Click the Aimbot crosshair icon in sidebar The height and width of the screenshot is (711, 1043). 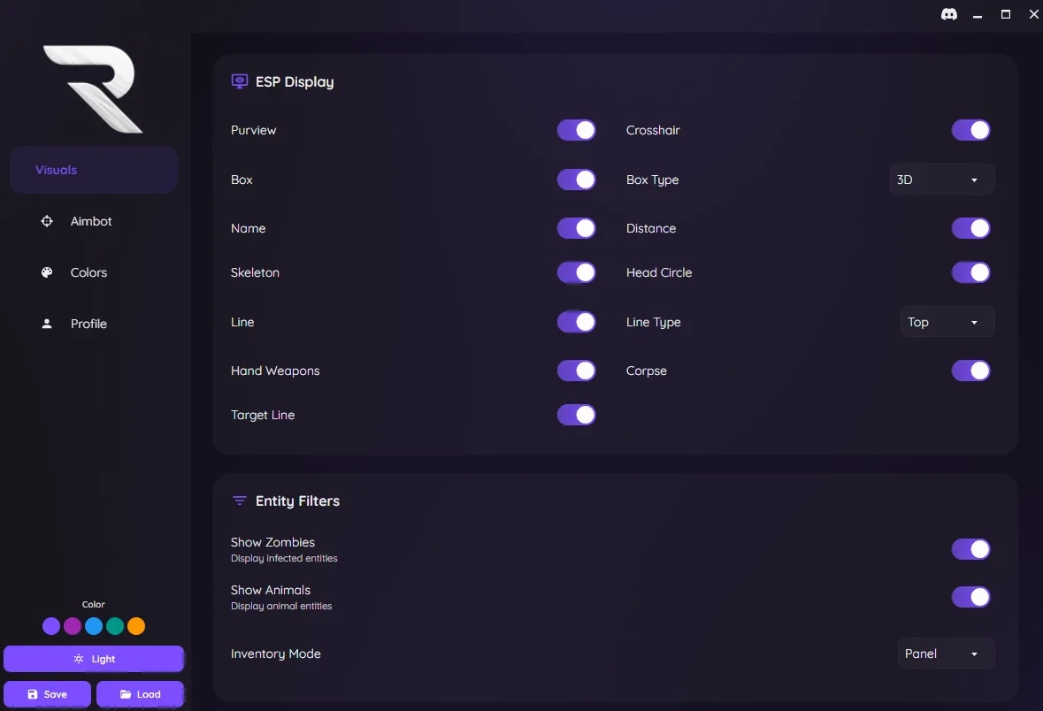[47, 221]
